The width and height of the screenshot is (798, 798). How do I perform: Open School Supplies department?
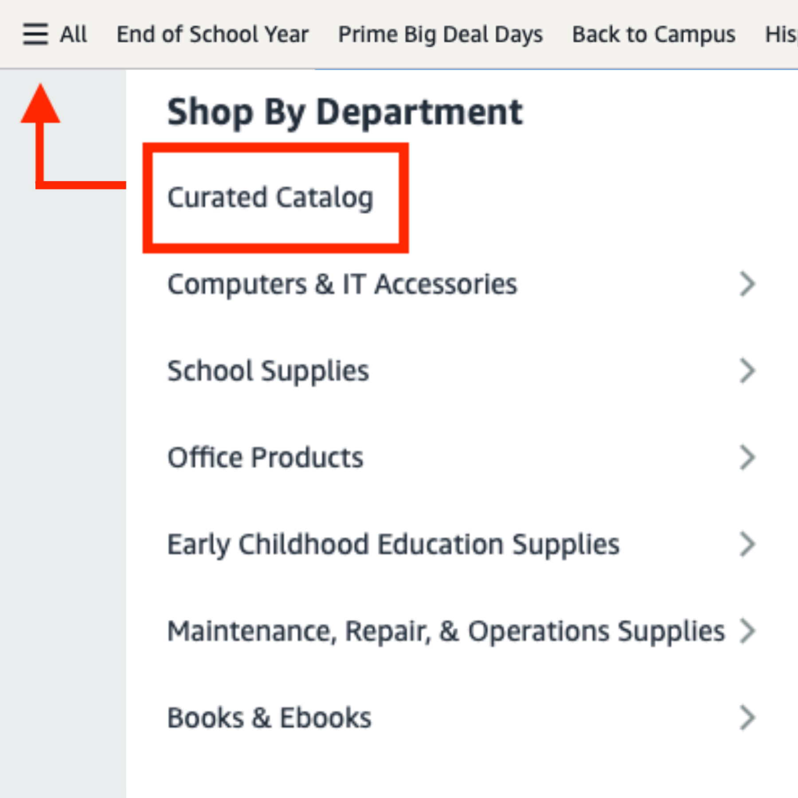click(x=268, y=371)
